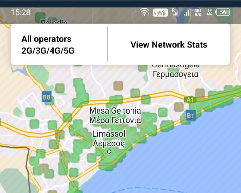This screenshot has width=241, height=193.
Task: Tap the flask icon in status bar
Action: point(210,12)
